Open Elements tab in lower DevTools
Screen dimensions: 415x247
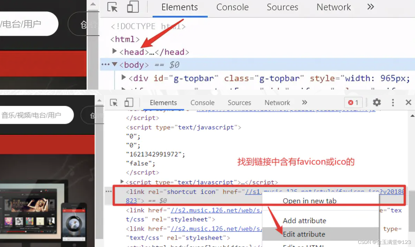pyautogui.click(x=163, y=103)
